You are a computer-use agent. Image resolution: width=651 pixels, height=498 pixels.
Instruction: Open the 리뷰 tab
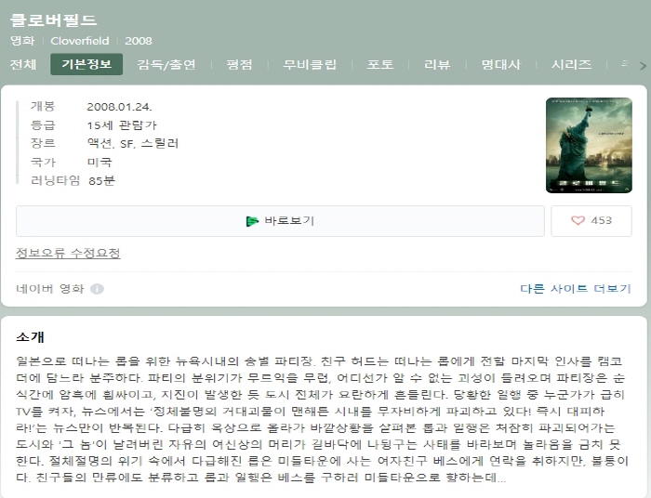pyautogui.click(x=437, y=65)
